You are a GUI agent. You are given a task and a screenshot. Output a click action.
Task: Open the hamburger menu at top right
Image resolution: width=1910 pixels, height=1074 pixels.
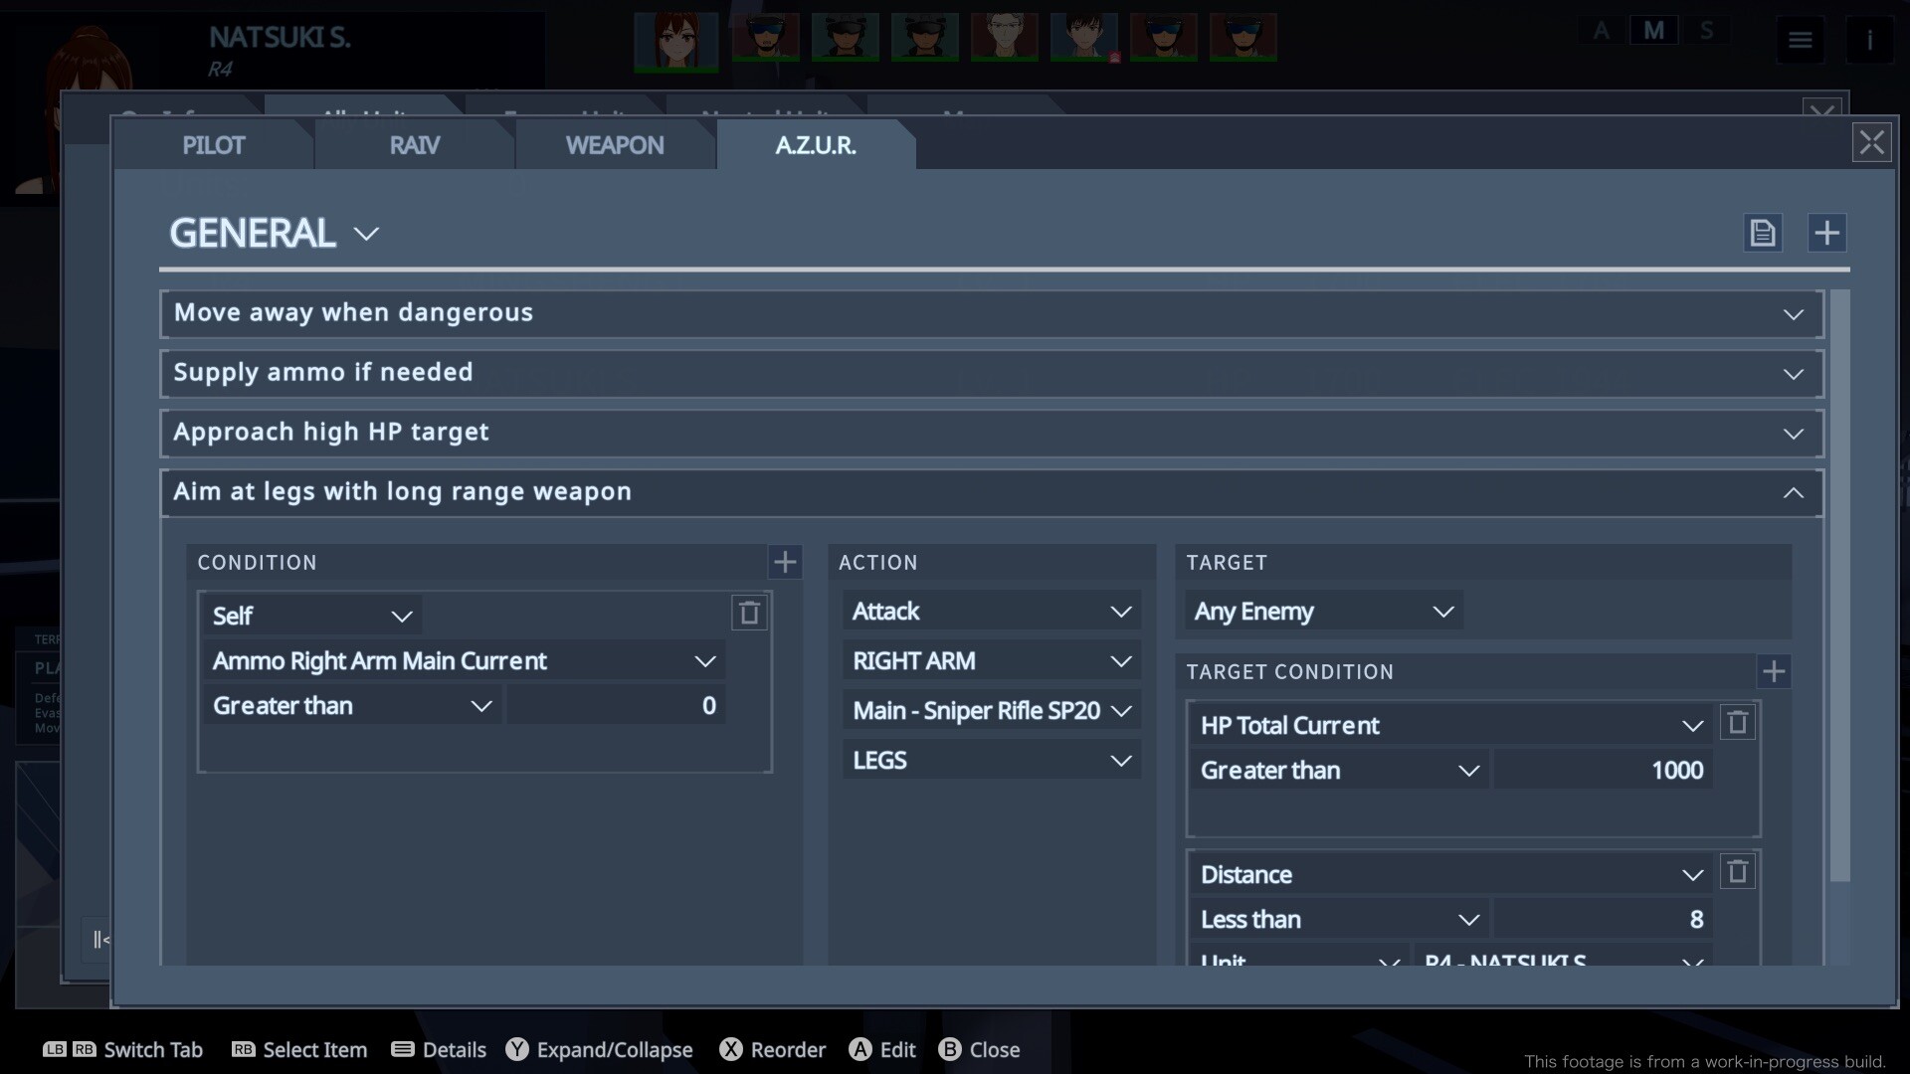point(1800,40)
